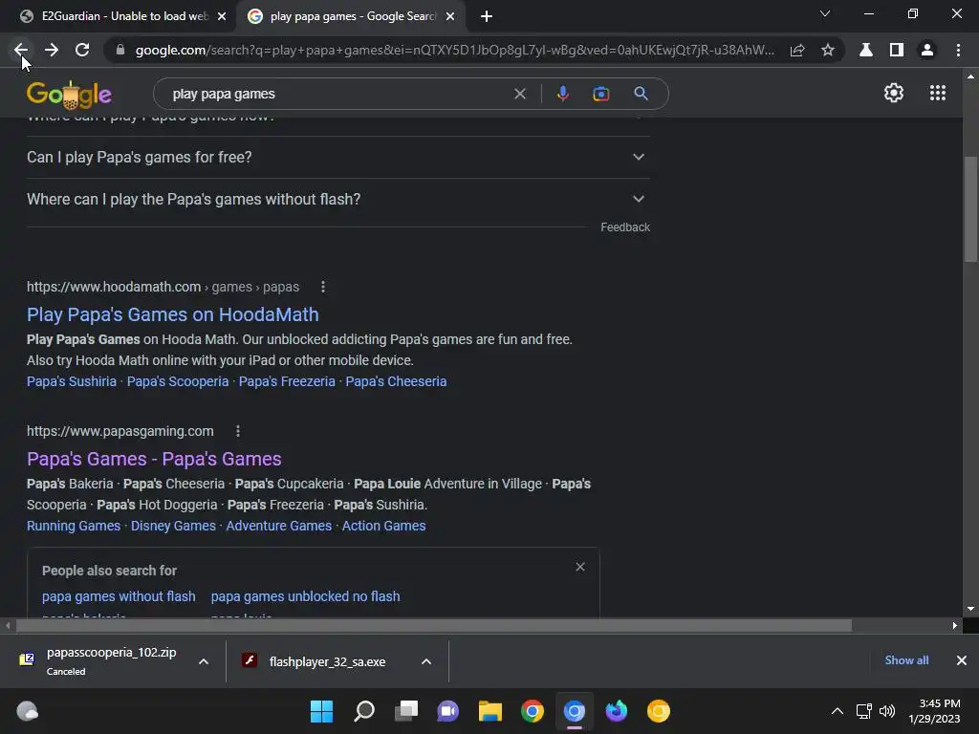Reload the current Google search page

pos(82,50)
